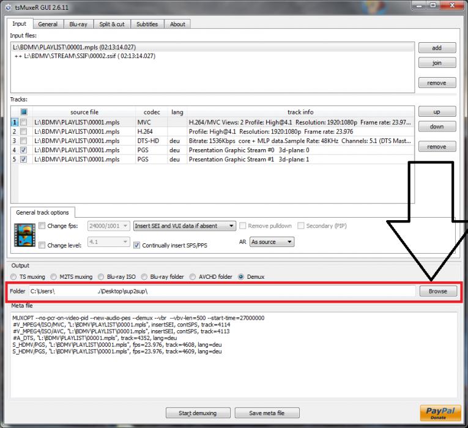468x428 pixels.
Task: Toggle Continually insert SPS/PPS checkbox
Action: point(136,245)
